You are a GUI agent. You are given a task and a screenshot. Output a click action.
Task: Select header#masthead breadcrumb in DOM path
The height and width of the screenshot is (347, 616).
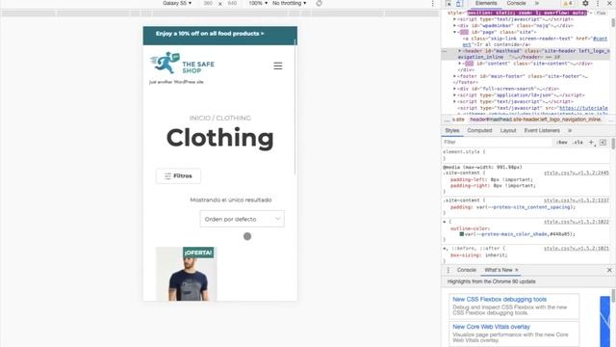click(535, 120)
